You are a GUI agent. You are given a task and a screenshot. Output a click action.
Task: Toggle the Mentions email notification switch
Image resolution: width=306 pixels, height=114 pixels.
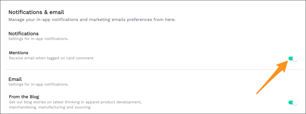[x=293, y=58]
